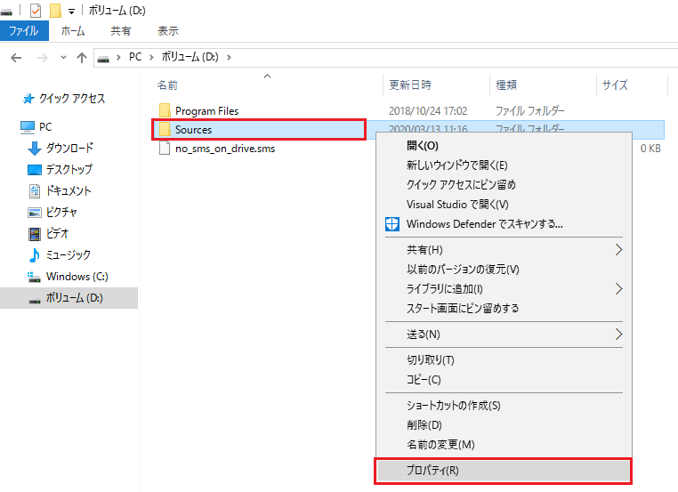Select PC in the navigation pane
Screen dimensions: 678x492
[36, 126]
